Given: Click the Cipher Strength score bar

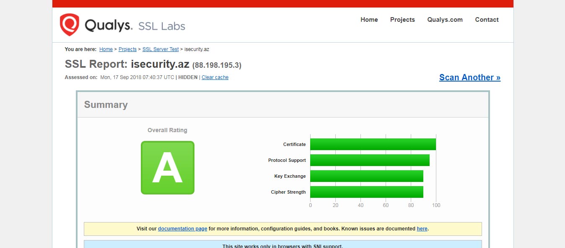Looking at the screenshot, I should 367,192.
